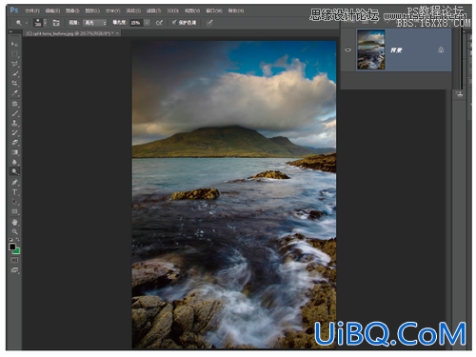Select the Brush tool

[x=14, y=113]
